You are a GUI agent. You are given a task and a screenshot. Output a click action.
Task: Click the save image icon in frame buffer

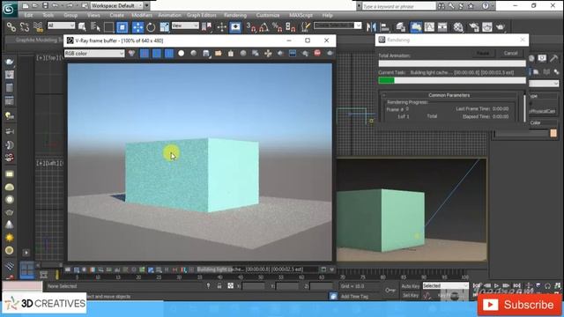pyautogui.click(x=205, y=53)
